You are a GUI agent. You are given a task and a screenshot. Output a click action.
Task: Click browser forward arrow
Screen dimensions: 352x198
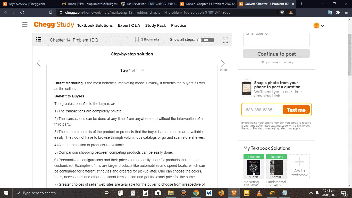(14, 12)
